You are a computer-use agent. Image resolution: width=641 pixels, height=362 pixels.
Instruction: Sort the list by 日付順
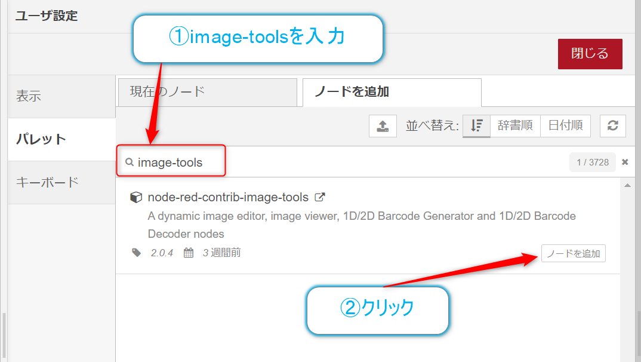coord(565,125)
